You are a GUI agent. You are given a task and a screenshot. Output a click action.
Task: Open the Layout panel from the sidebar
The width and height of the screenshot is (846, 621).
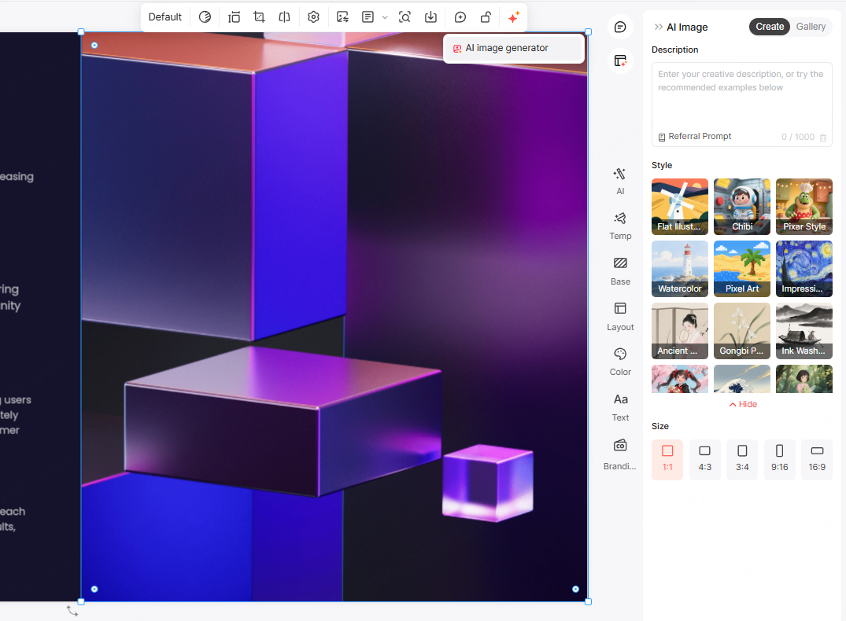pos(620,316)
